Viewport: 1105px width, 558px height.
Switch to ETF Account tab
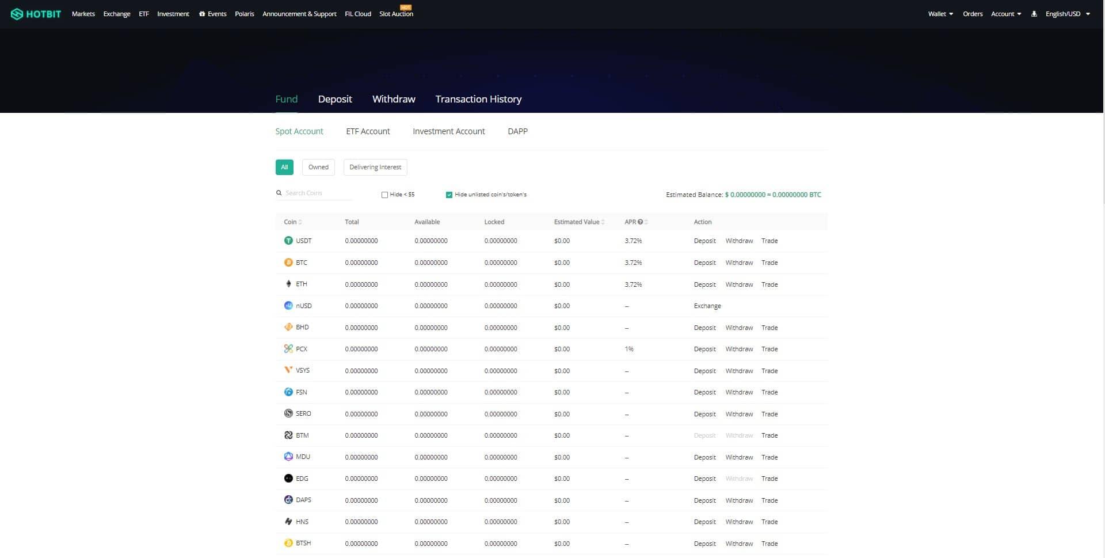tap(368, 131)
